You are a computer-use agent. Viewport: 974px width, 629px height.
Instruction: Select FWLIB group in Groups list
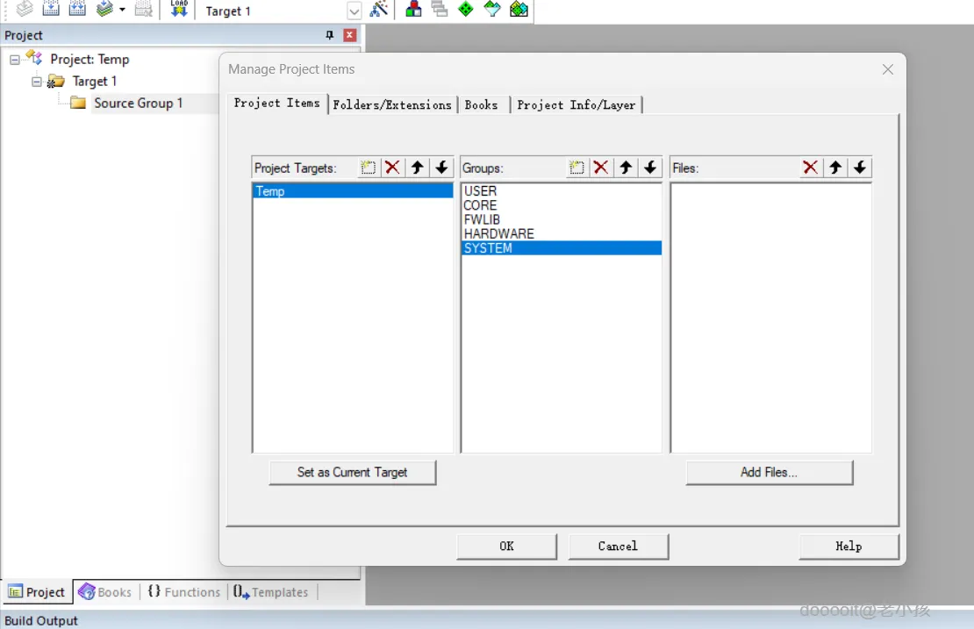pos(562,219)
